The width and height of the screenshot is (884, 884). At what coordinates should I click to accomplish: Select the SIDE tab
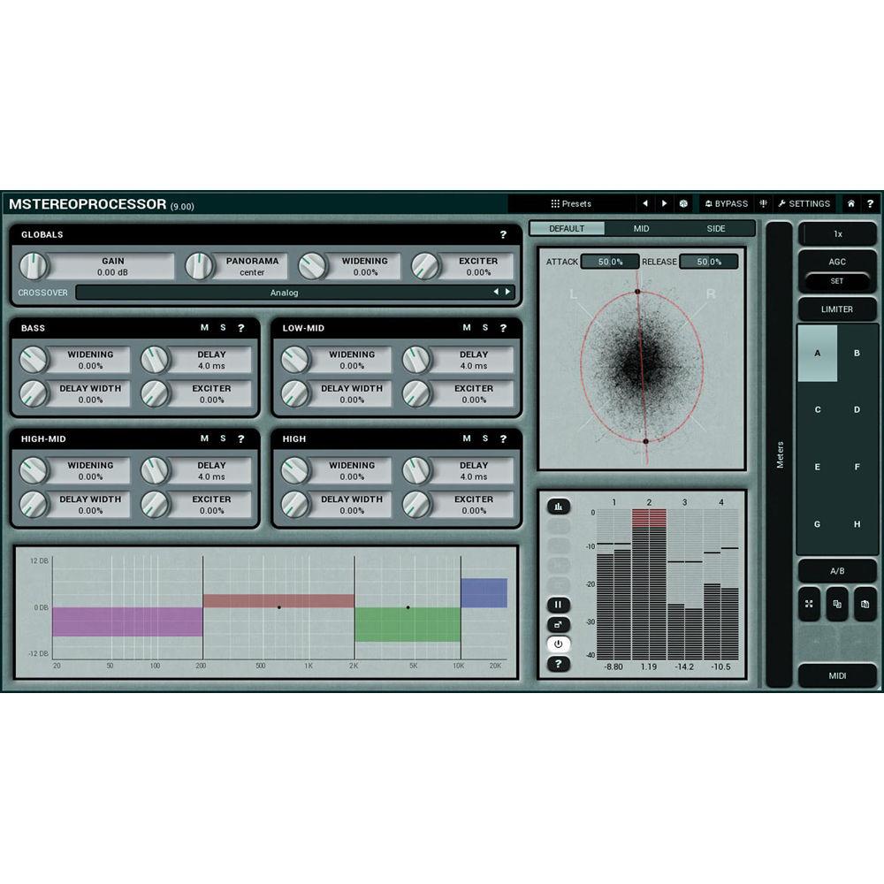pyautogui.click(x=718, y=228)
